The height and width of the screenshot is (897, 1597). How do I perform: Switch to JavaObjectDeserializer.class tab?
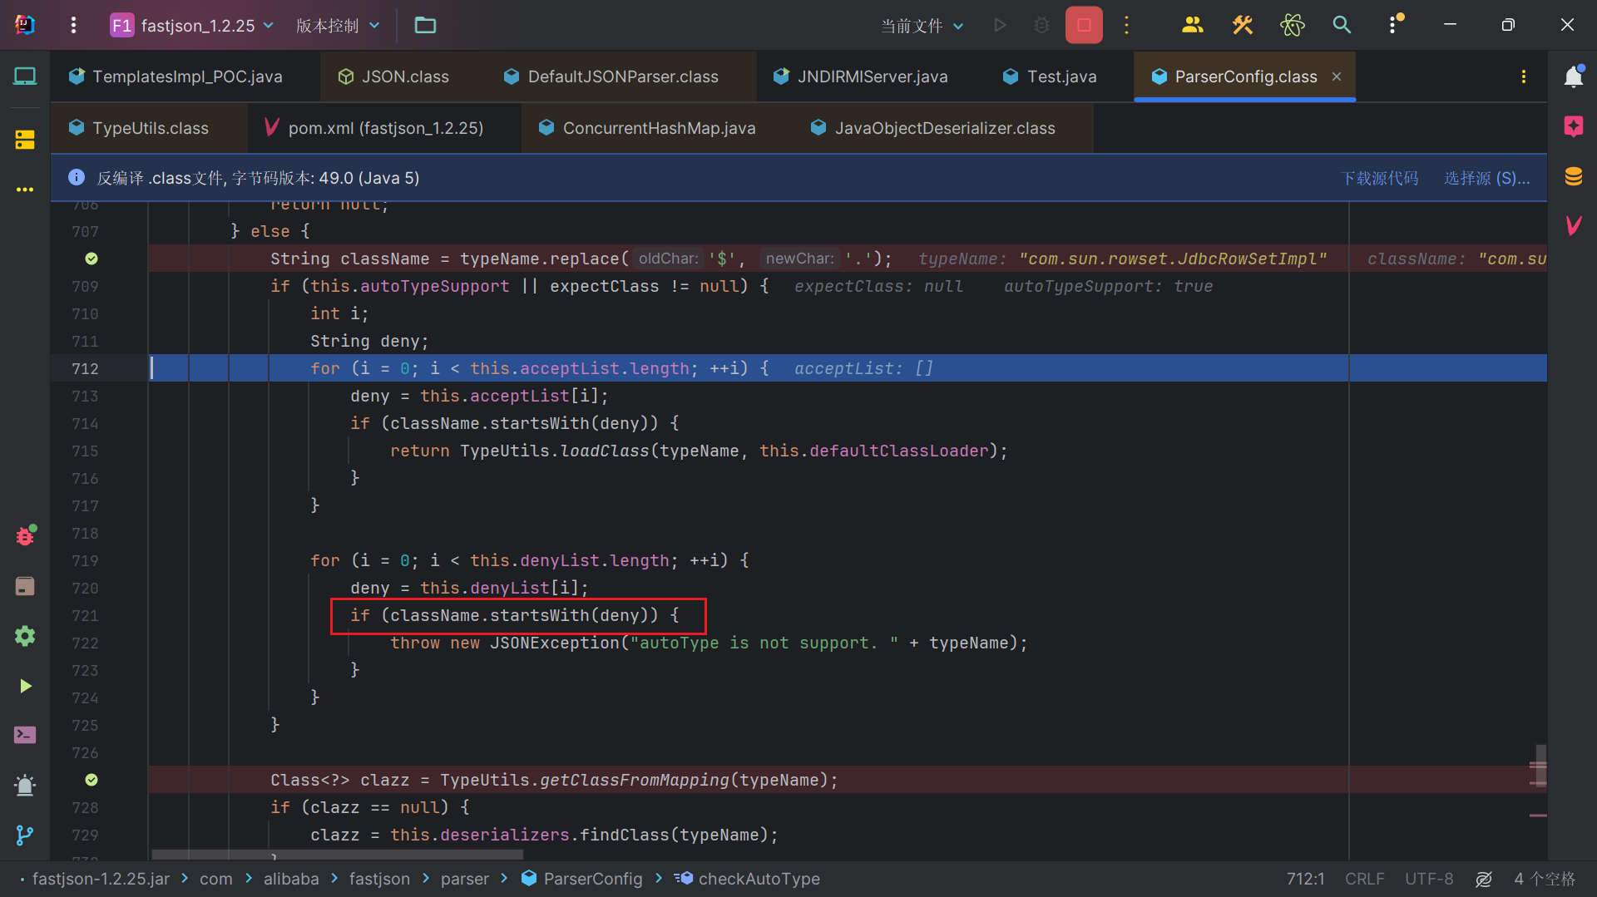point(933,128)
